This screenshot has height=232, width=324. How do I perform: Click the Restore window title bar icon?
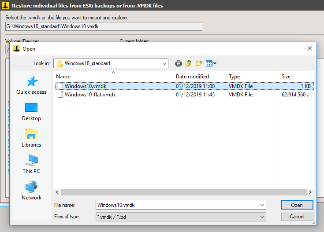point(5,5)
